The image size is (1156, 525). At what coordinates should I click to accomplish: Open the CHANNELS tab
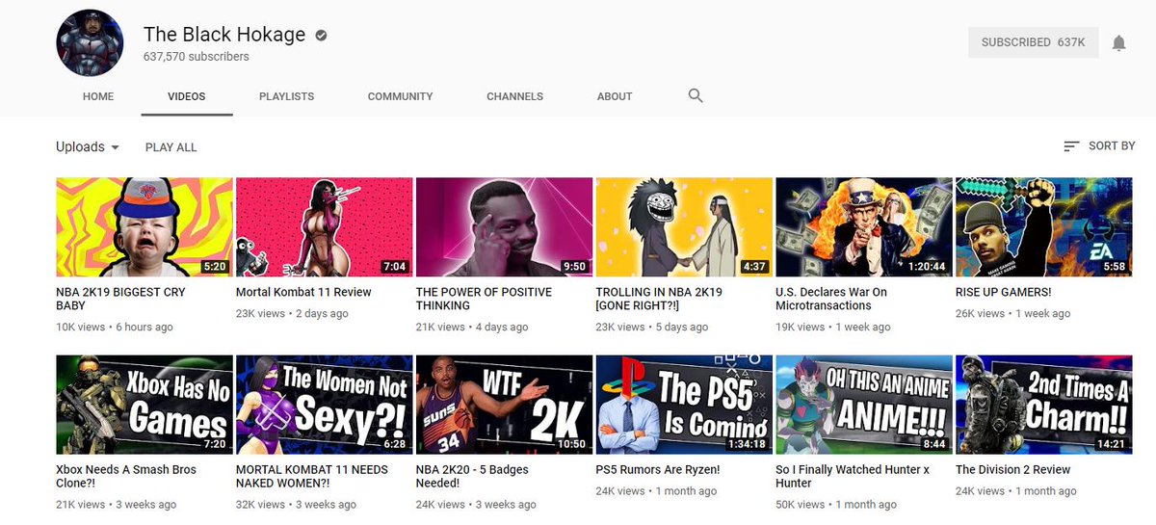pyautogui.click(x=514, y=96)
